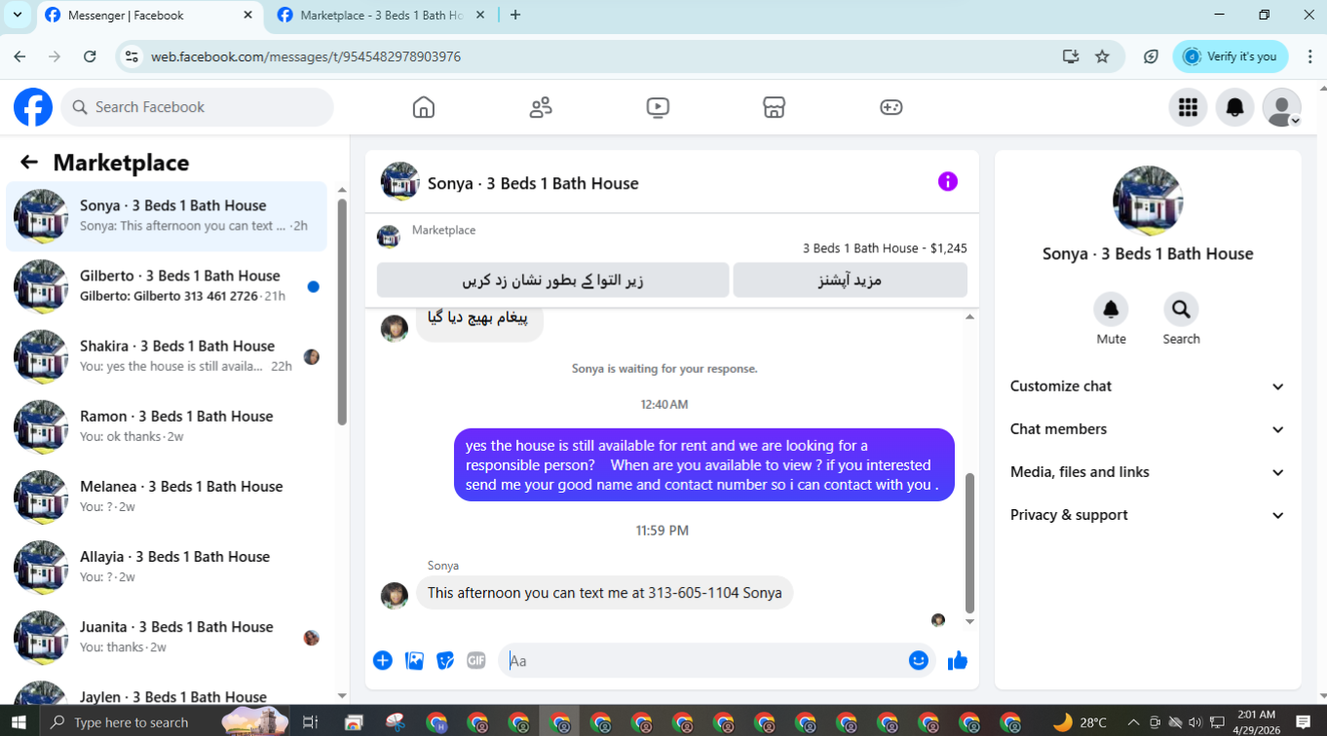Open the Friends icon in top navigation
The width and height of the screenshot is (1327, 736).
pyautogui.click(x=541, y=107)
